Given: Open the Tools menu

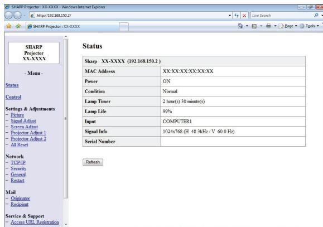Looking at the screenshot, I should 309,26.
